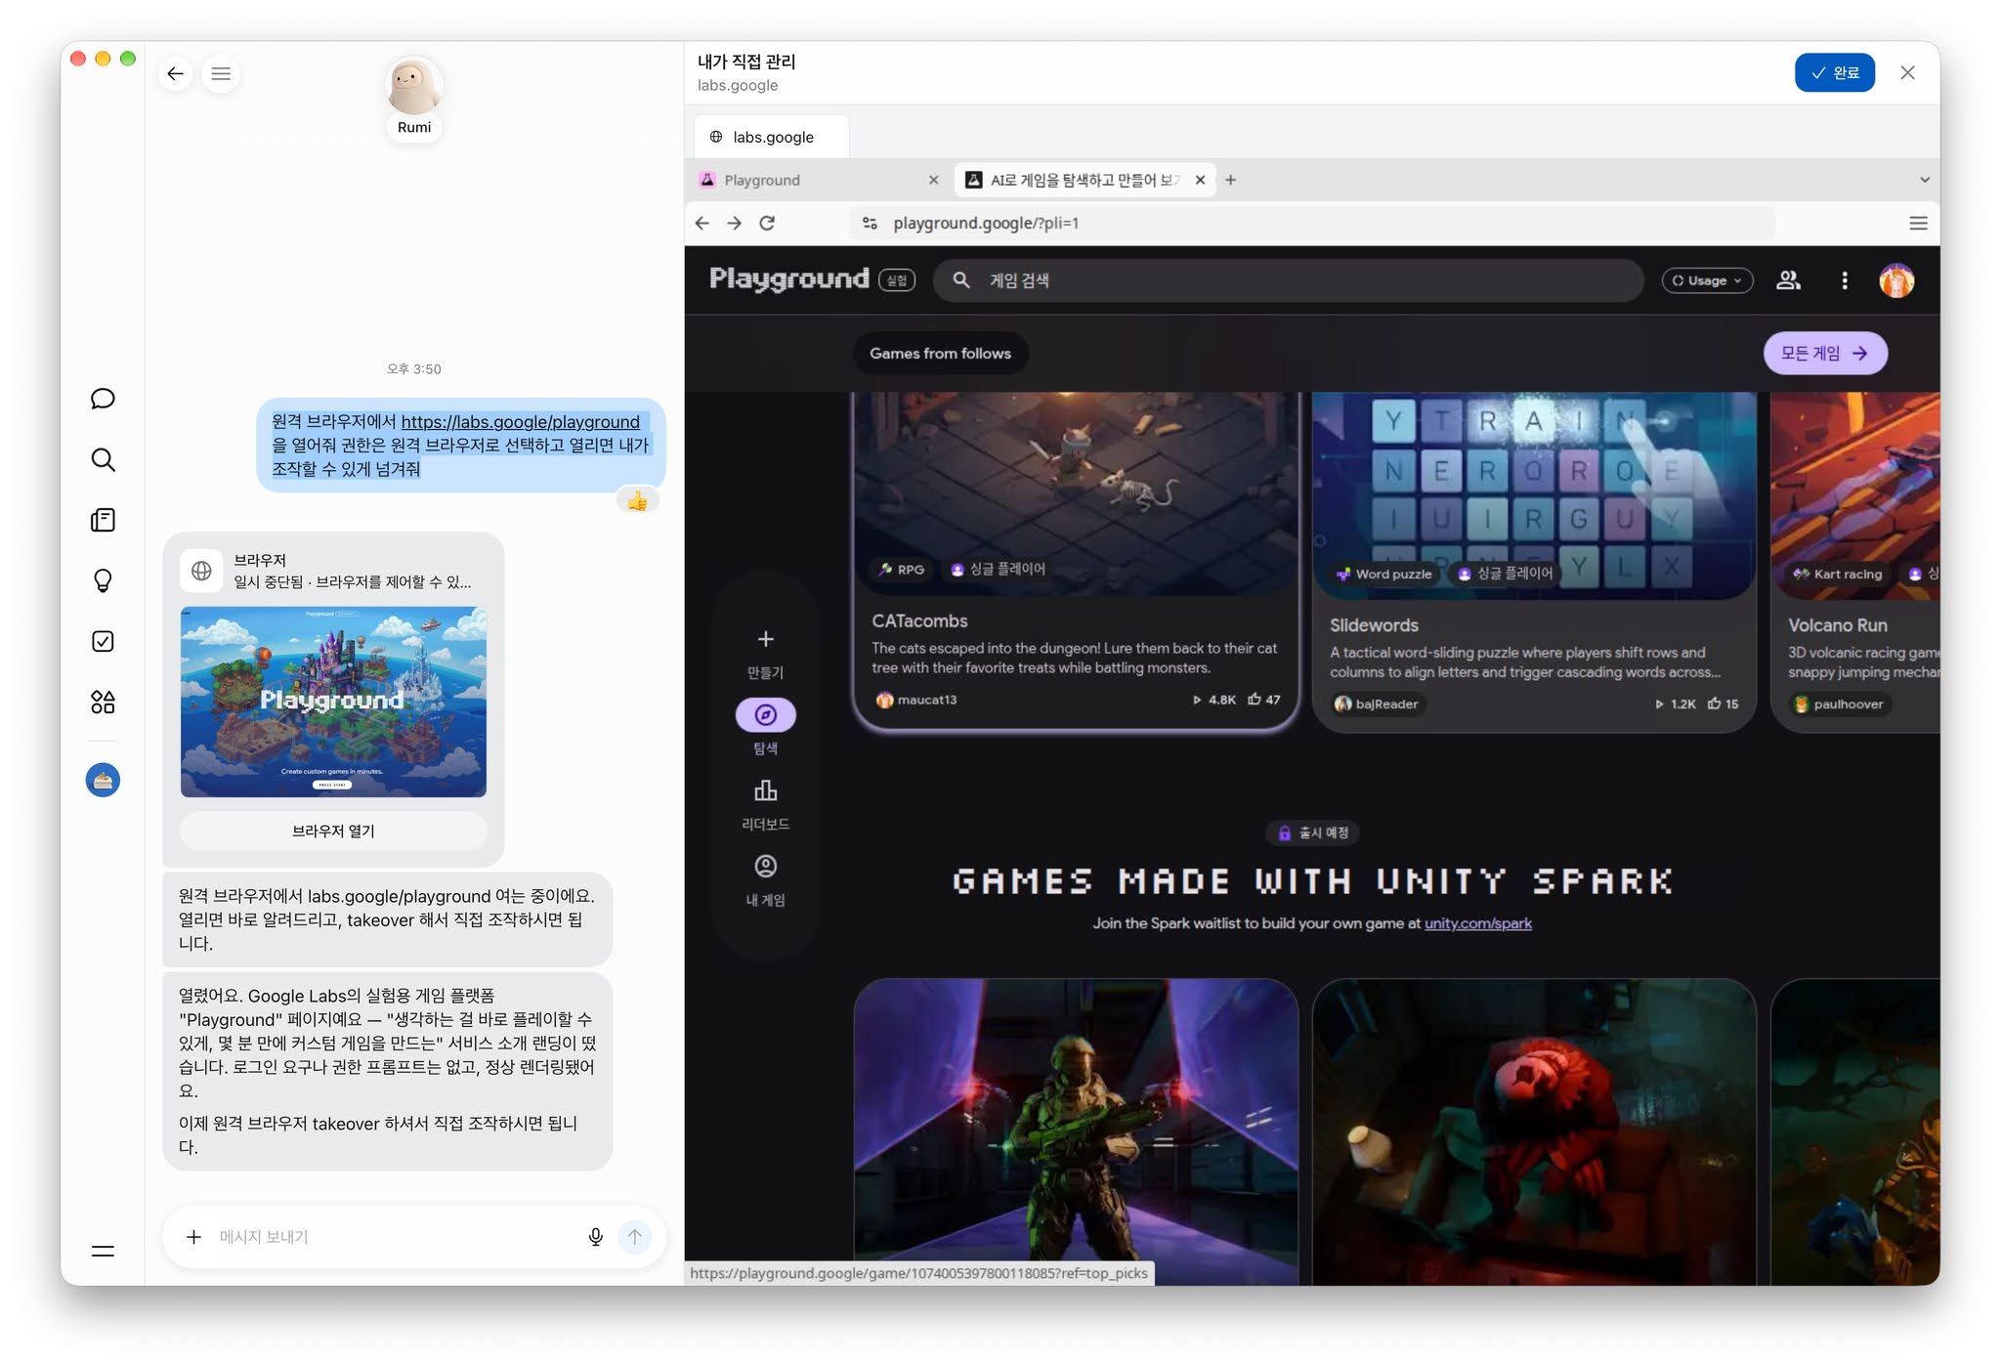Select the Games from follows chip
This screenshot has width=2001, height=1366.
(x=940, y=354)
